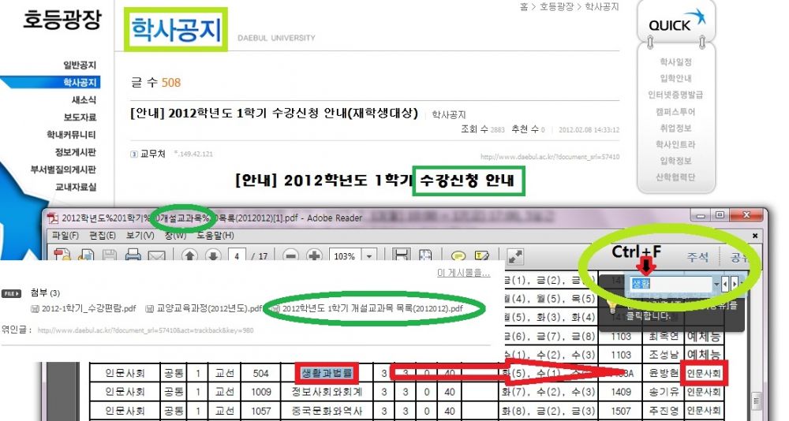The width and height of the screenshot is (789, 421).
Task: Open 산학협력단 quick link
Action: click(675, 177)
